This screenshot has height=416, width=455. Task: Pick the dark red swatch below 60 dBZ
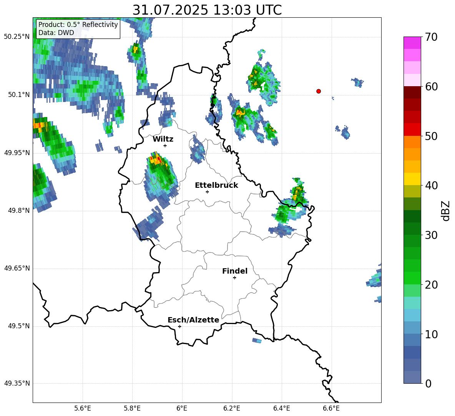412,92
